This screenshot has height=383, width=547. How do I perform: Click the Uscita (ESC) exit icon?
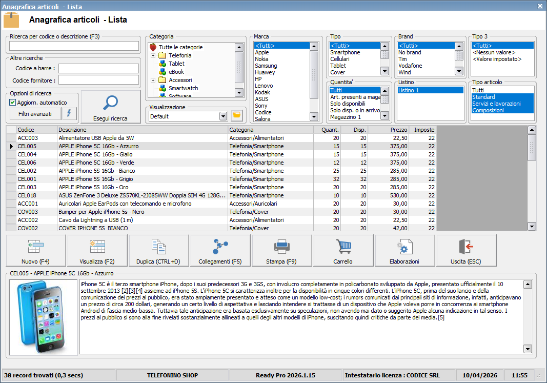[466, 250]
